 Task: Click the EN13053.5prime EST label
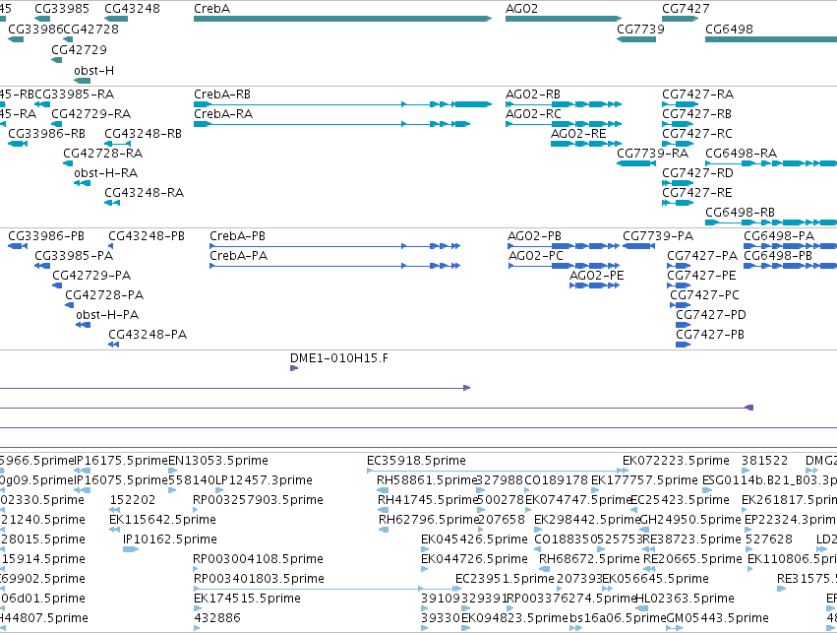coord(218,461)
